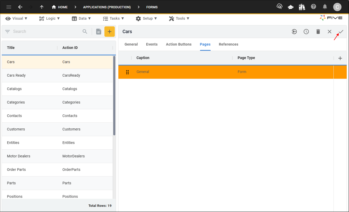Click the document icon beside Search
The height and width of the screenshot is (212, 349).
click(x=99, y=32)
